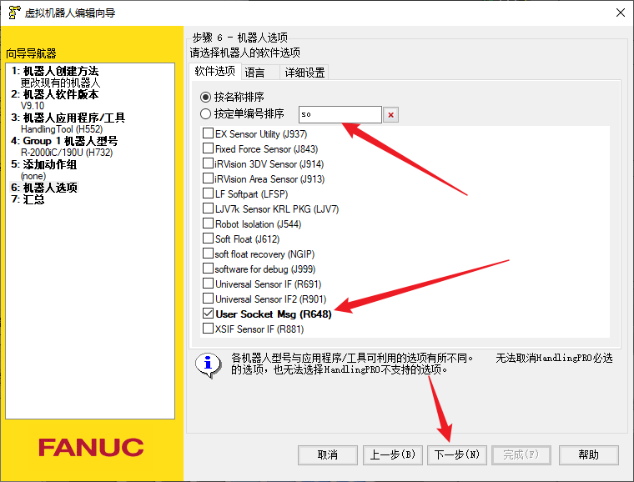Viewport: 634px width, 482px height.
Task: Enable software for debug (J999)
Action: pyautogui.click(x=209, y=269)
